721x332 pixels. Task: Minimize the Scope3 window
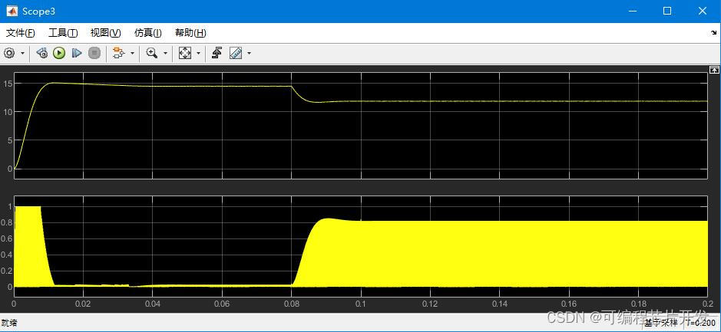(x=633, y=11)
